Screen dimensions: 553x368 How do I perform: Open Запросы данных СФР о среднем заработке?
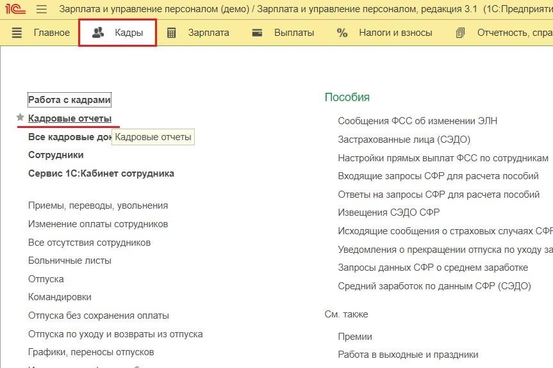point(433,268)
